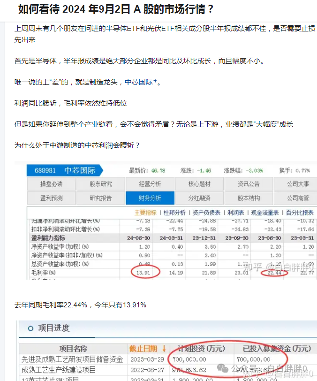Viewport: 317px width, 381px height.
Task: Click the circle bullet icon before 项目进度
Action: point(30,328)
